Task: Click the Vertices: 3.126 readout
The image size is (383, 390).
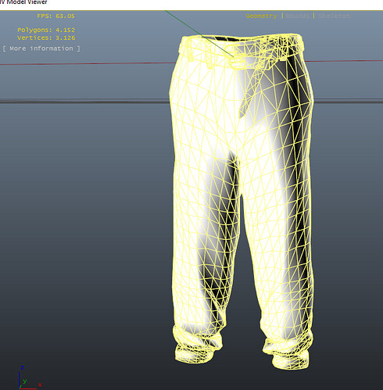Action: click(46, 38)
